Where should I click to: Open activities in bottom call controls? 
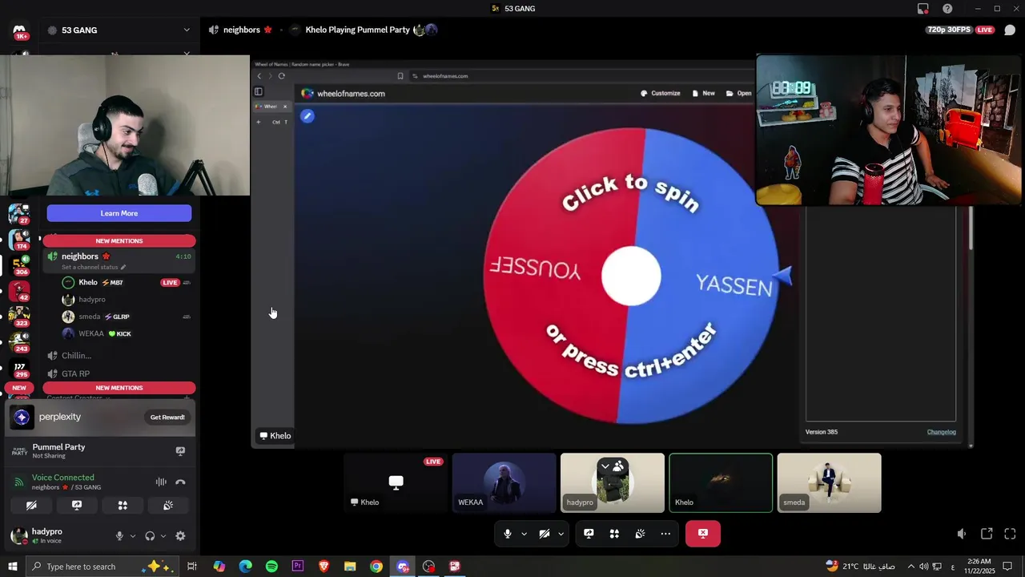pyautogui.click(x=614, y=534)
